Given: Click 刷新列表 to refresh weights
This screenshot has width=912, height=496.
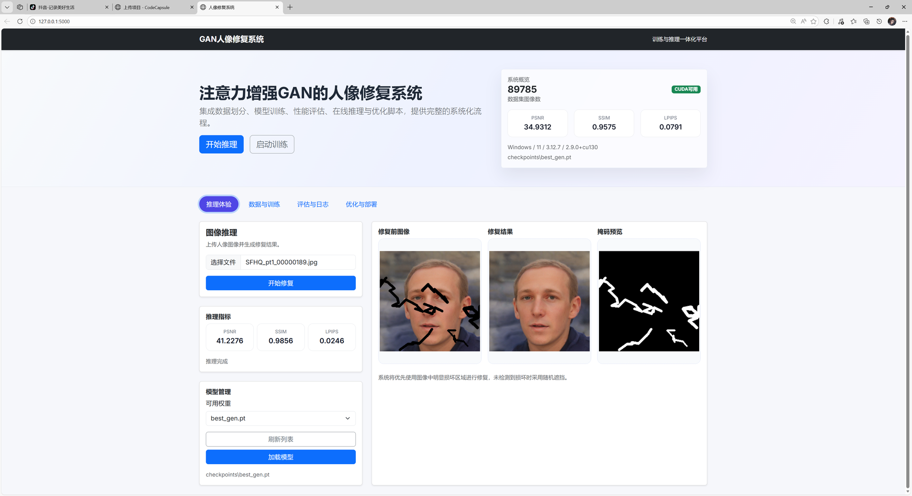Looking at the screenshot, I should [280, 439].
